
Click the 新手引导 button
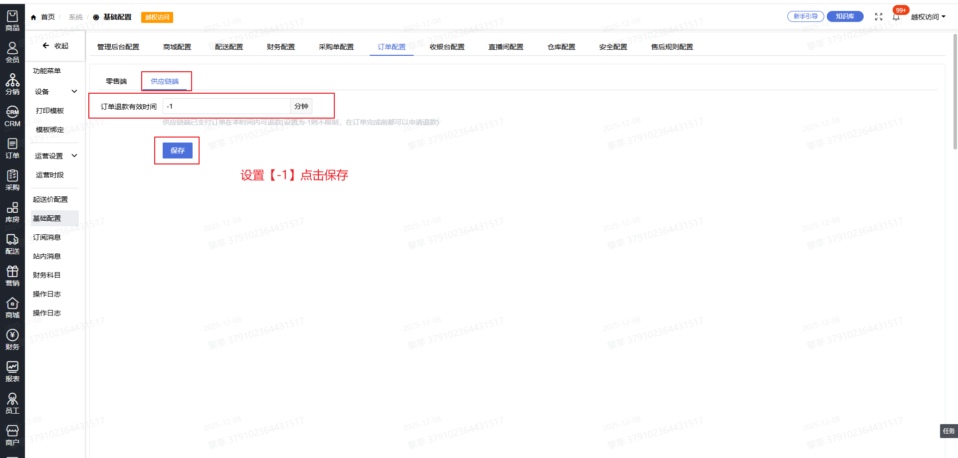pos(805,16)
